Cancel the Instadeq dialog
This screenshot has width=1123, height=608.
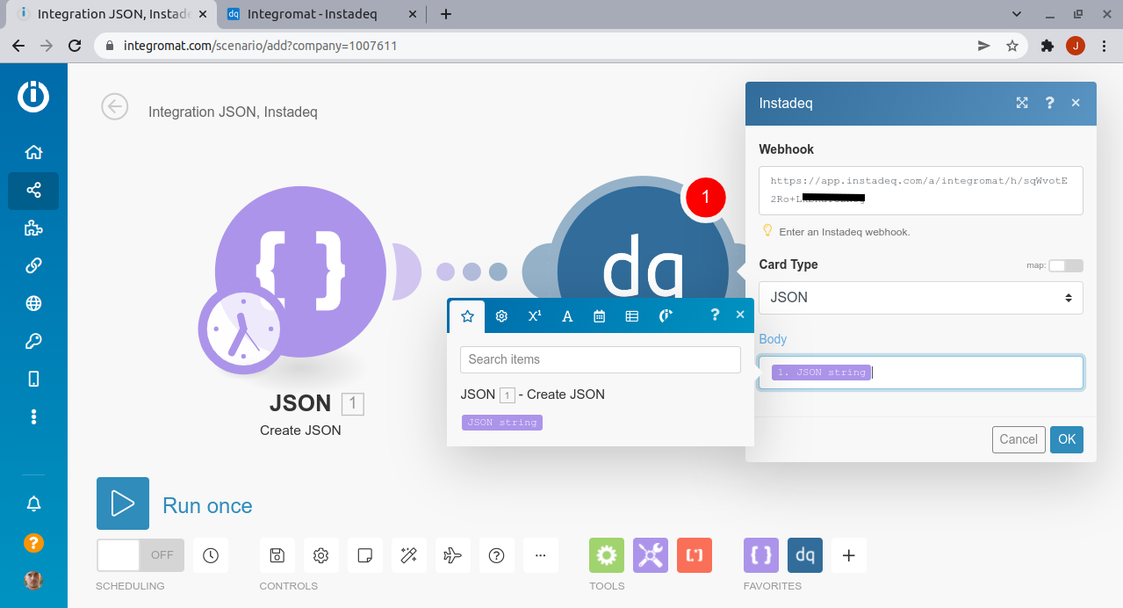pos(1019,439)
